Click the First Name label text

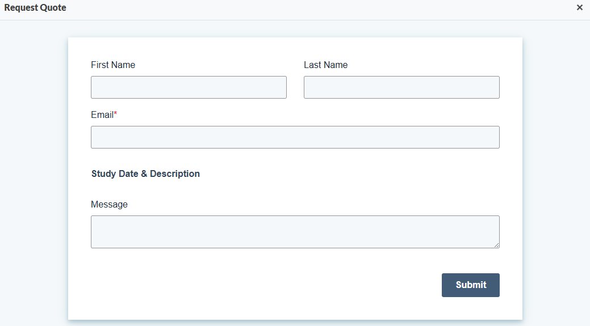tap(113, 65)
